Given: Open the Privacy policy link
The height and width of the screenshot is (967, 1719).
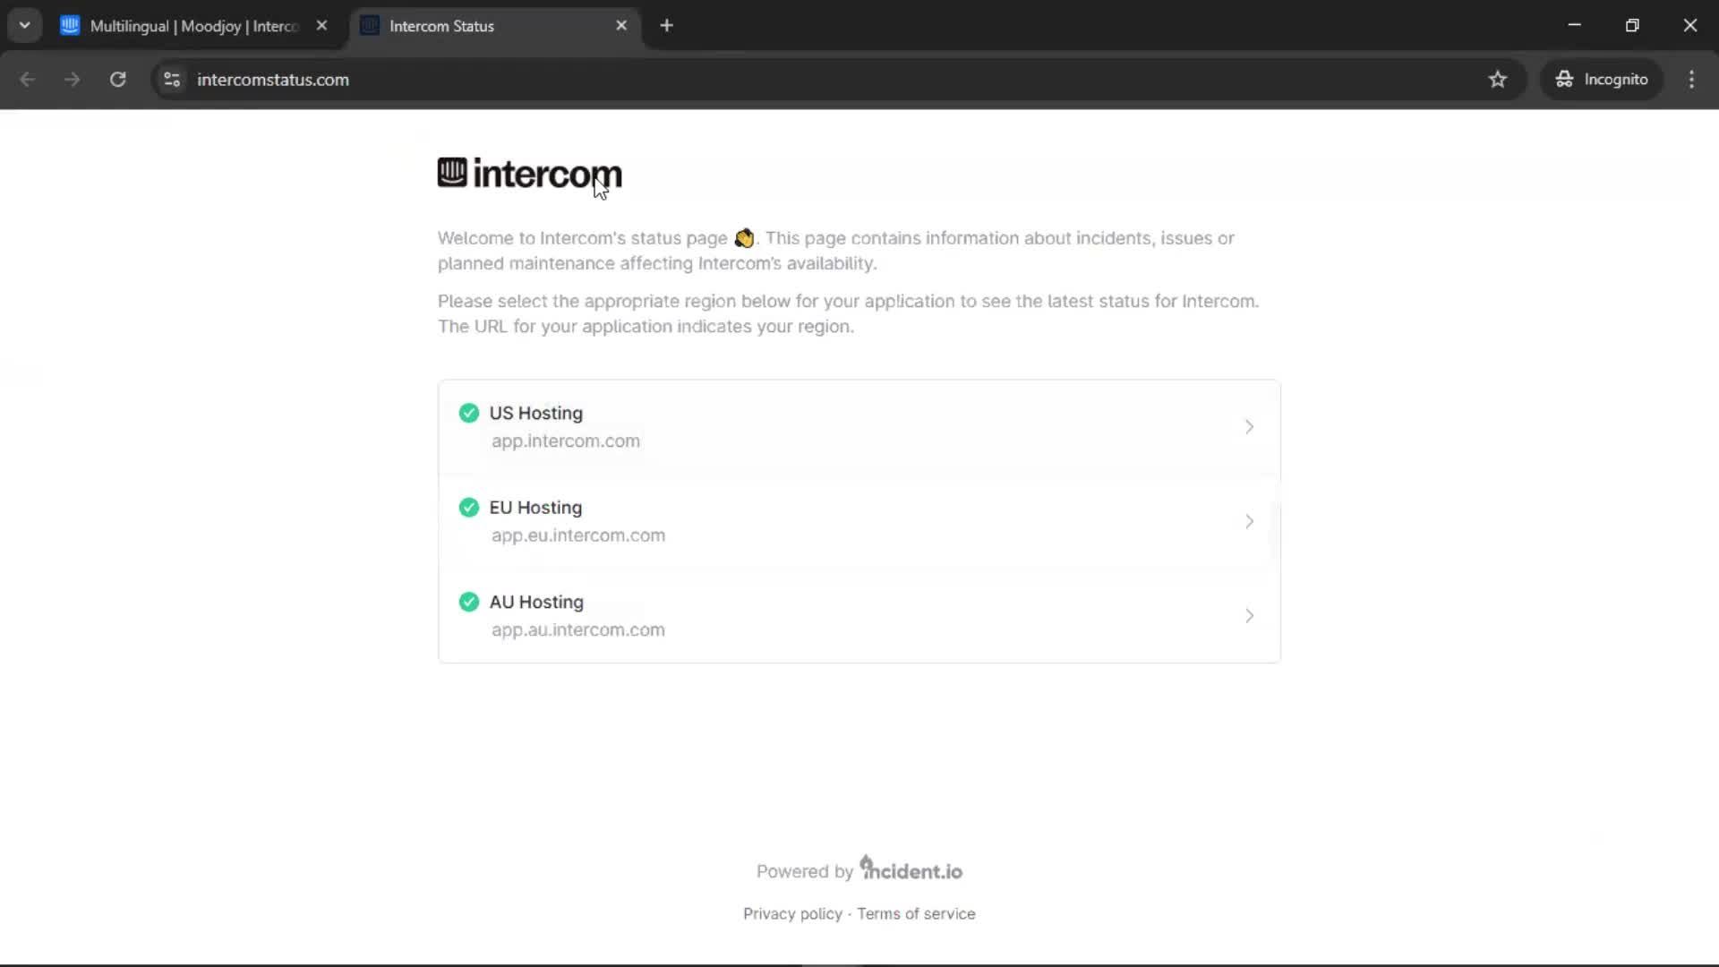Looking at the screenshot, I should (792, 914).
